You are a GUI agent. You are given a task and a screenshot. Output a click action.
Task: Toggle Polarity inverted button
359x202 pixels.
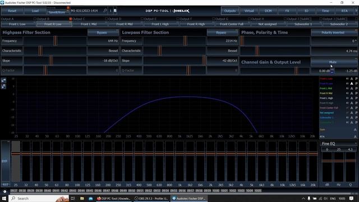334,33
